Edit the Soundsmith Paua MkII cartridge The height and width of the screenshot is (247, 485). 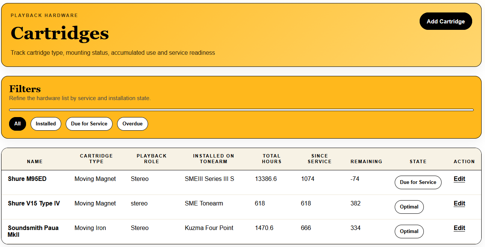459,228
